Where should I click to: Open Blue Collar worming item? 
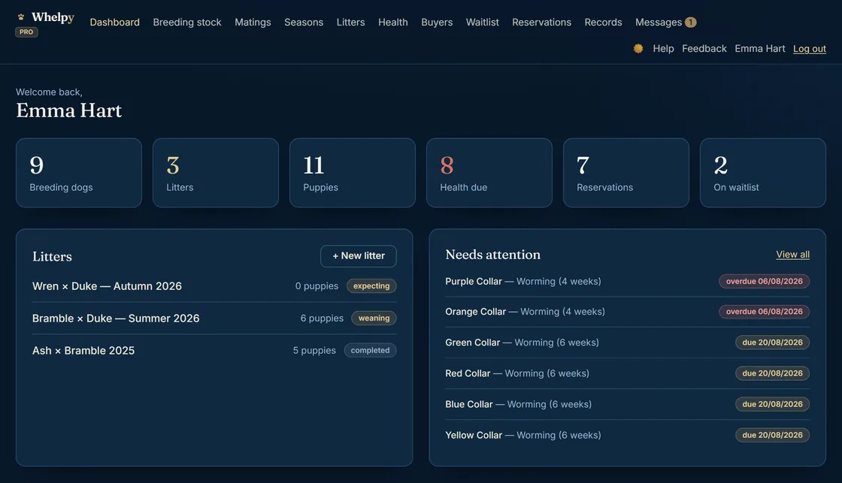click(627, 404)
